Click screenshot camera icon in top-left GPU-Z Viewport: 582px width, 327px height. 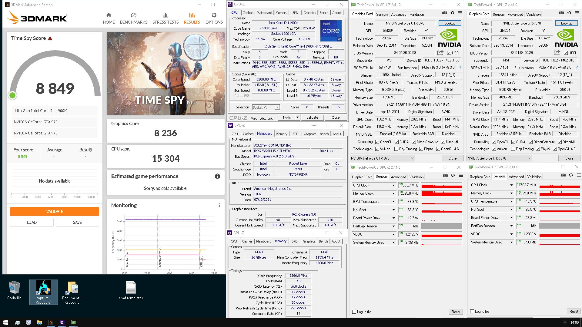coord(444,13)
